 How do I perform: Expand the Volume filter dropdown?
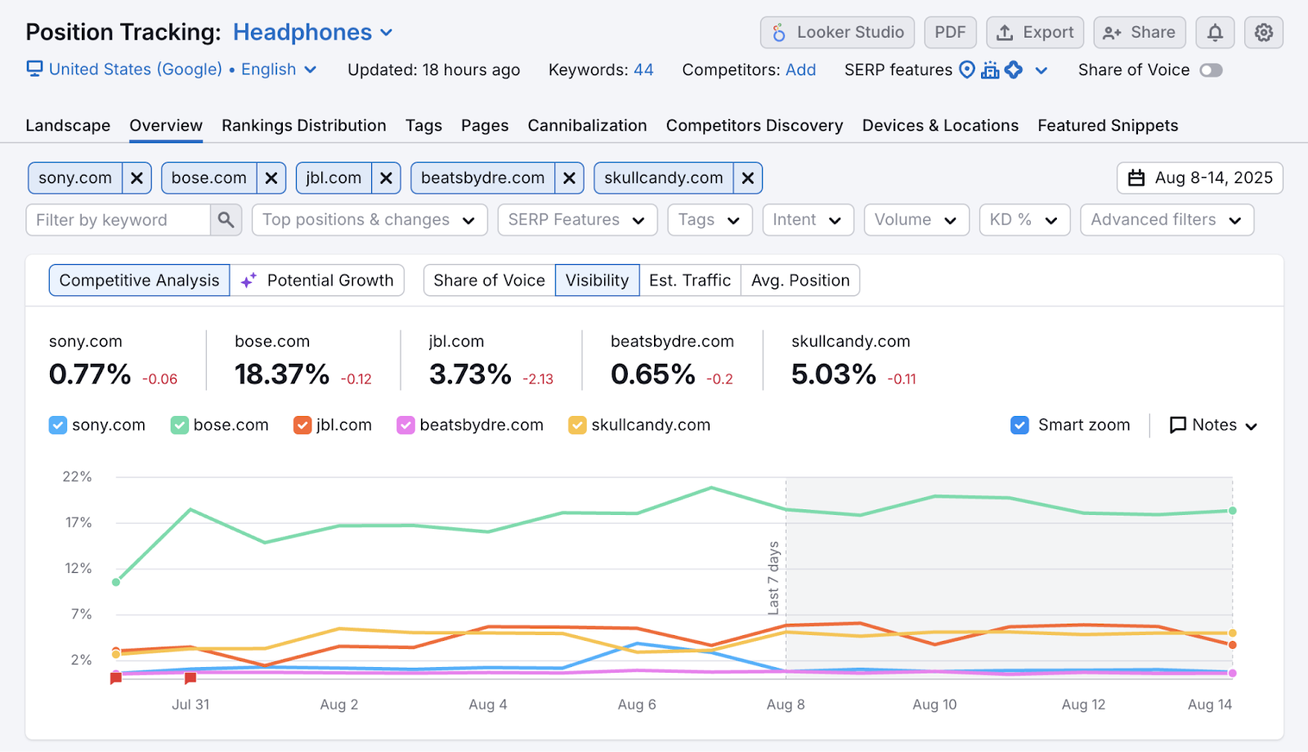(916, 219)
